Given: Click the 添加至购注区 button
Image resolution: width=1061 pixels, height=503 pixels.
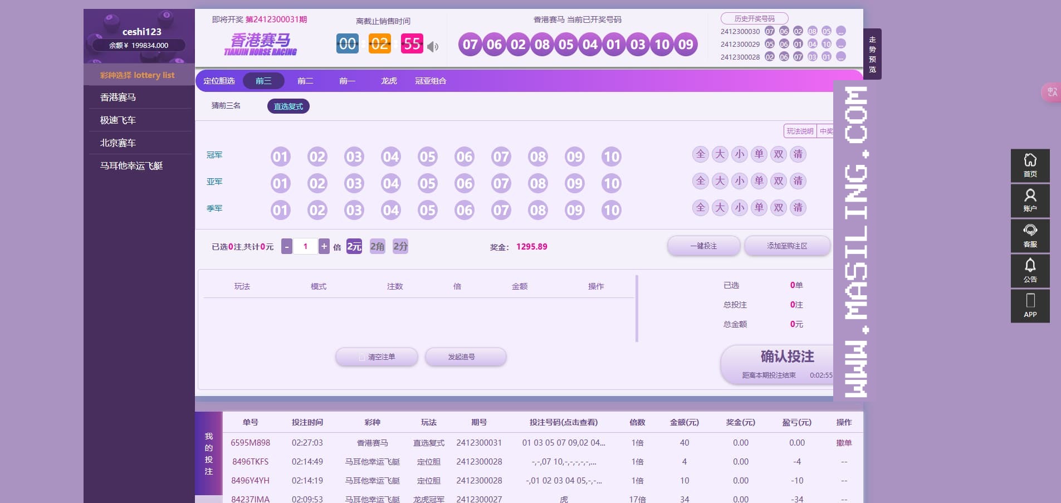Looking at the screenshot, I should (787, 246).
